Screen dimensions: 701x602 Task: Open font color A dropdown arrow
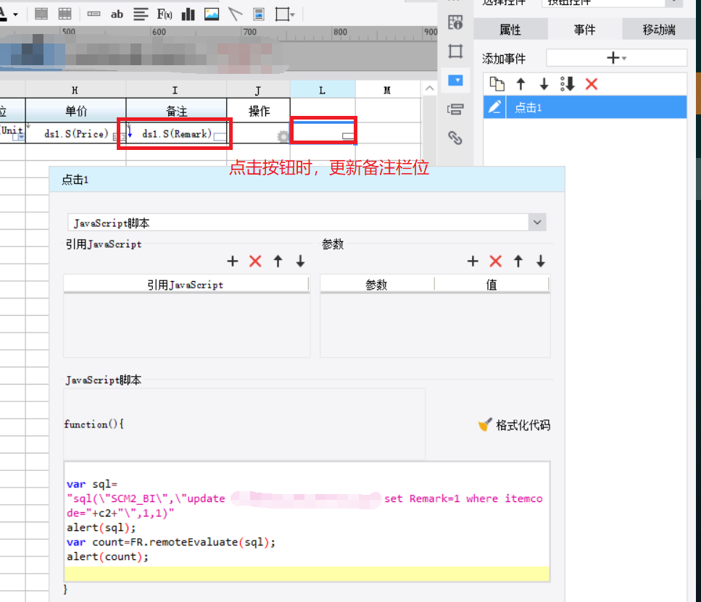coord(15,14)
